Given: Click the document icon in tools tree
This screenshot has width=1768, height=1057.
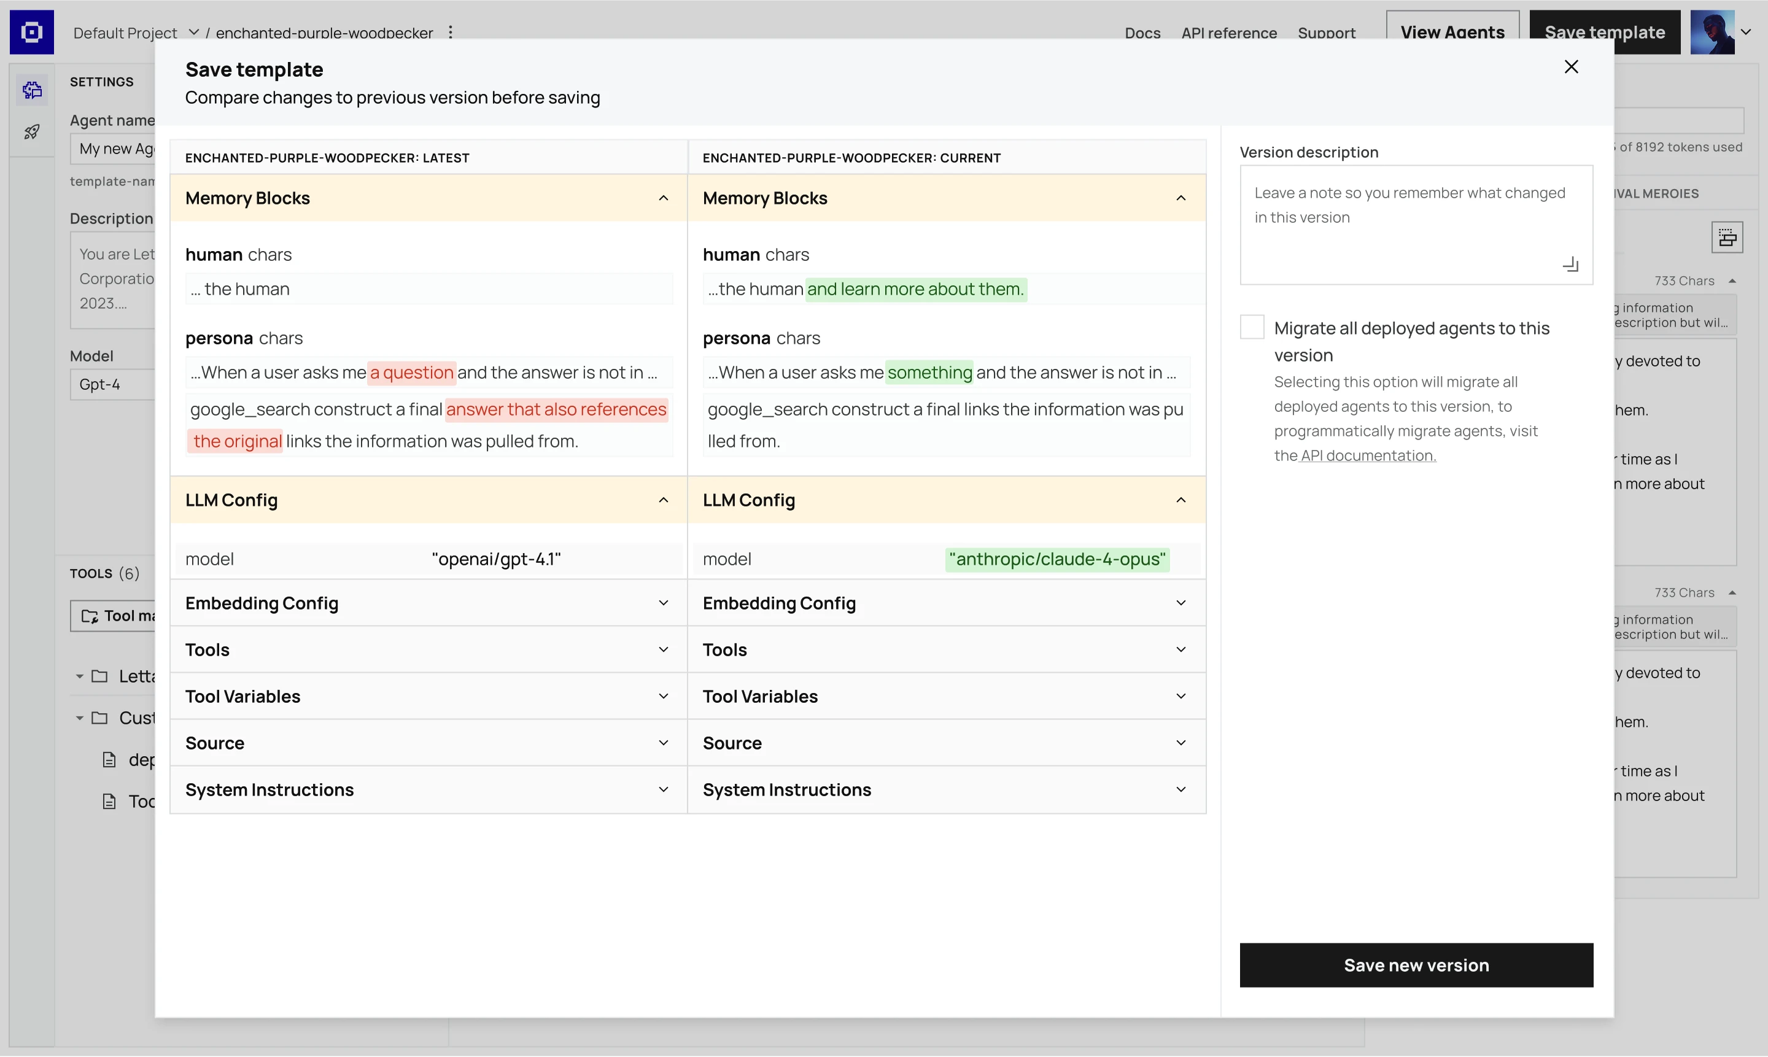Looking at the screenshot, I should click(109, 760).
